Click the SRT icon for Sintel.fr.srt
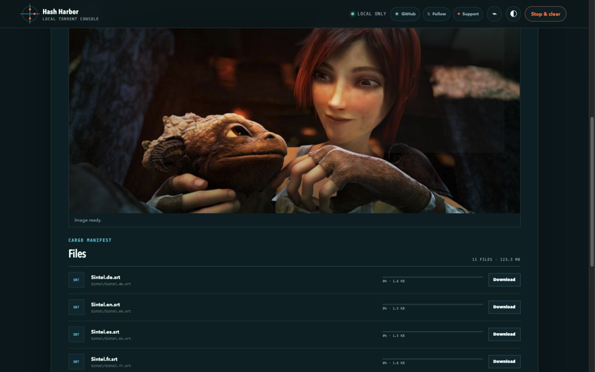Viewport: 595px width, 372px height. (x=76, y=362)
